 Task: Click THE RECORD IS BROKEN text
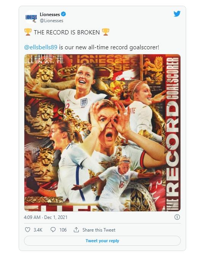[x=67, y=32]
